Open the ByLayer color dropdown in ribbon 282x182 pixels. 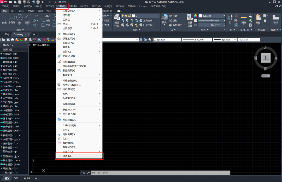(x=212, y=16)
